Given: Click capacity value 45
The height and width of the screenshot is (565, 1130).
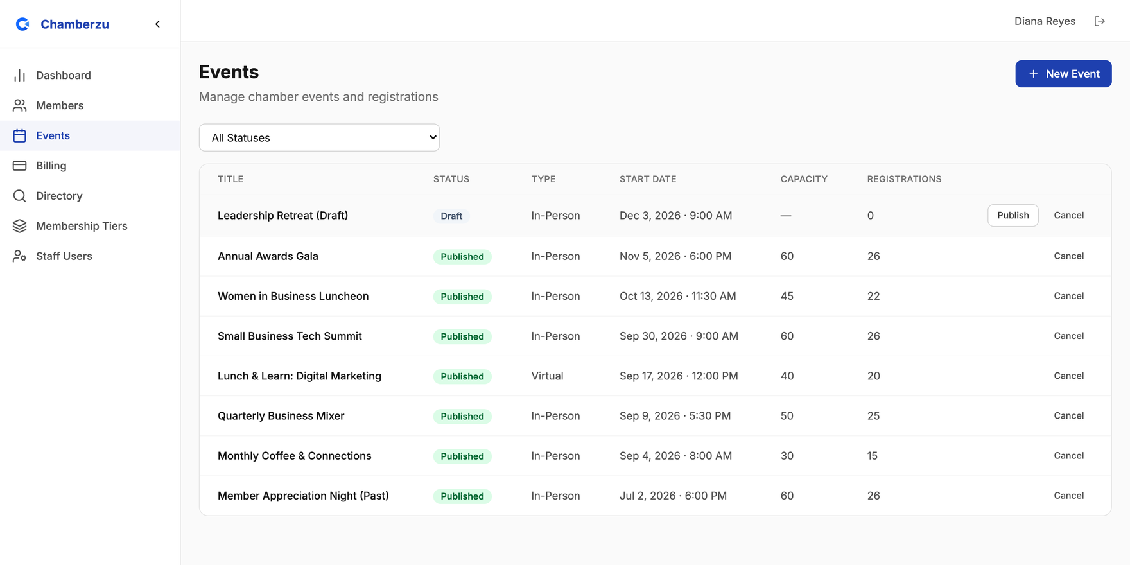Looking at the screenshot, I should pos(787,296).
